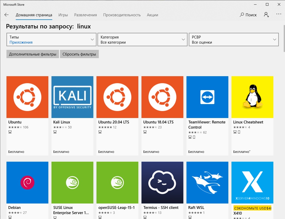Open the Debian swirl logo tile
Viewport: 285px width, 219px height.
click(27, 183)
